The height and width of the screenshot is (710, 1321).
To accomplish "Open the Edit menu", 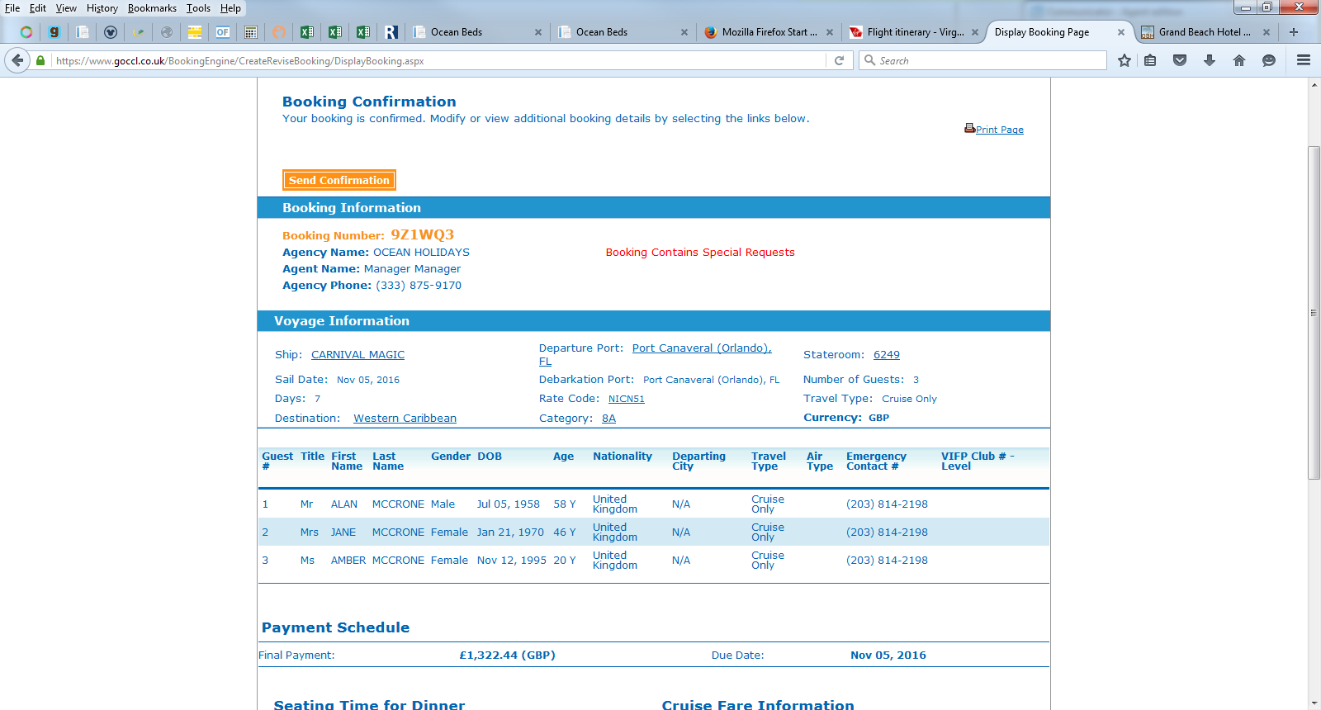I will pyautogui.click(x=38, y=8).
